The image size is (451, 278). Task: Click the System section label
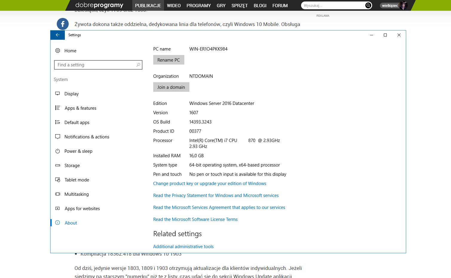pos(61,80)
